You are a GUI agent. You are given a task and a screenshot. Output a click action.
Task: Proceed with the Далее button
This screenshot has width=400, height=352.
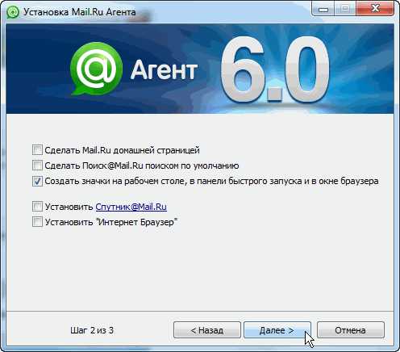tap(277, 330)
